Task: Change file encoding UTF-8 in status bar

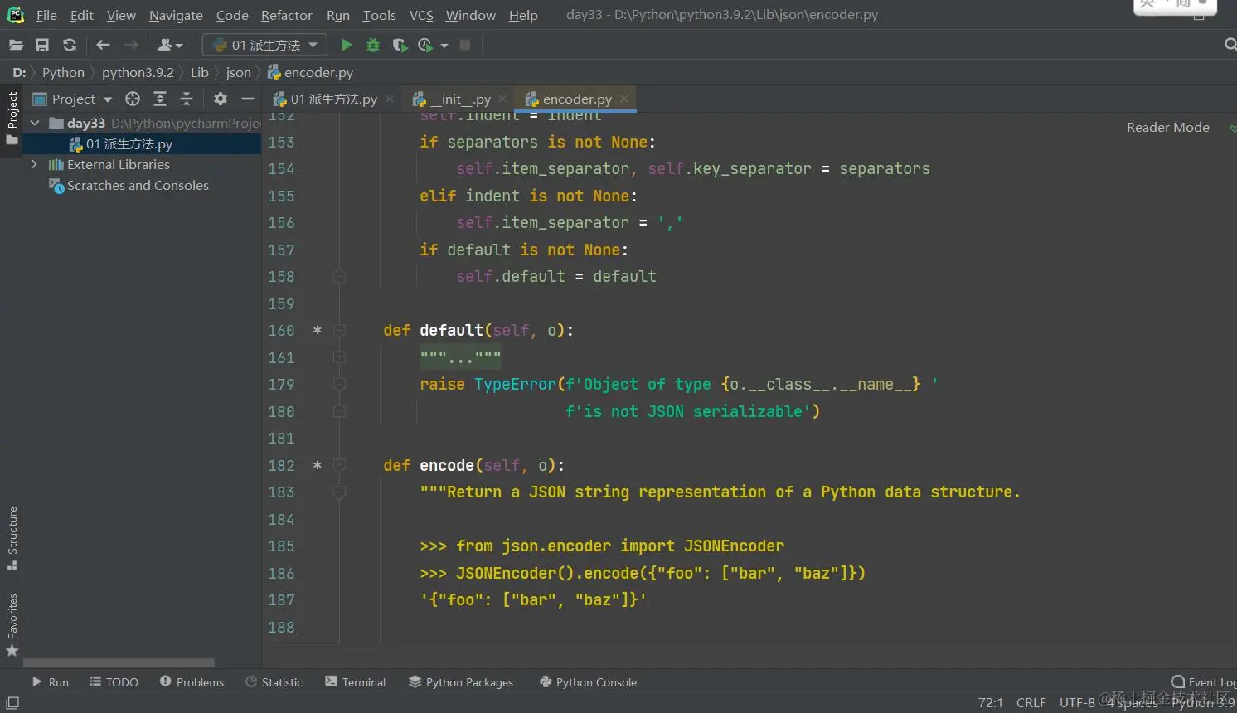Action: tap(1077, 702)
